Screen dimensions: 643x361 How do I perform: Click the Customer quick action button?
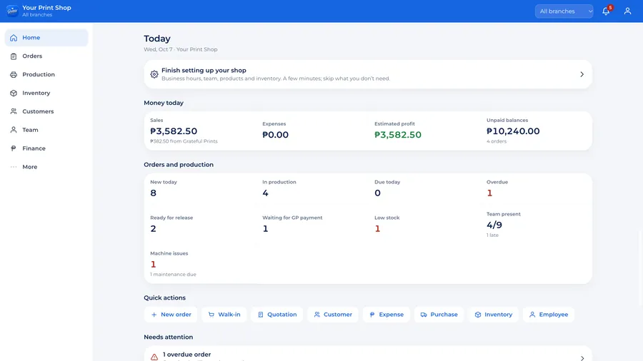tap(332, 315)
